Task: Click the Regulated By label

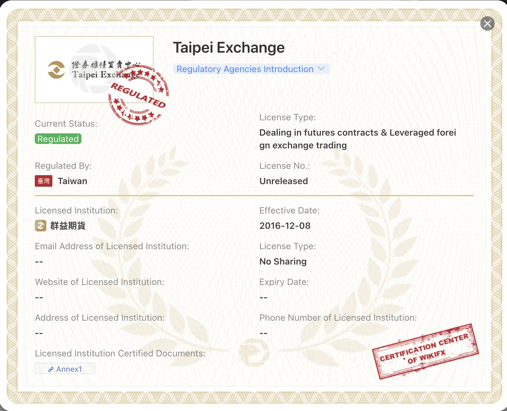Action: pyautogui.click(x=63, y=166)
